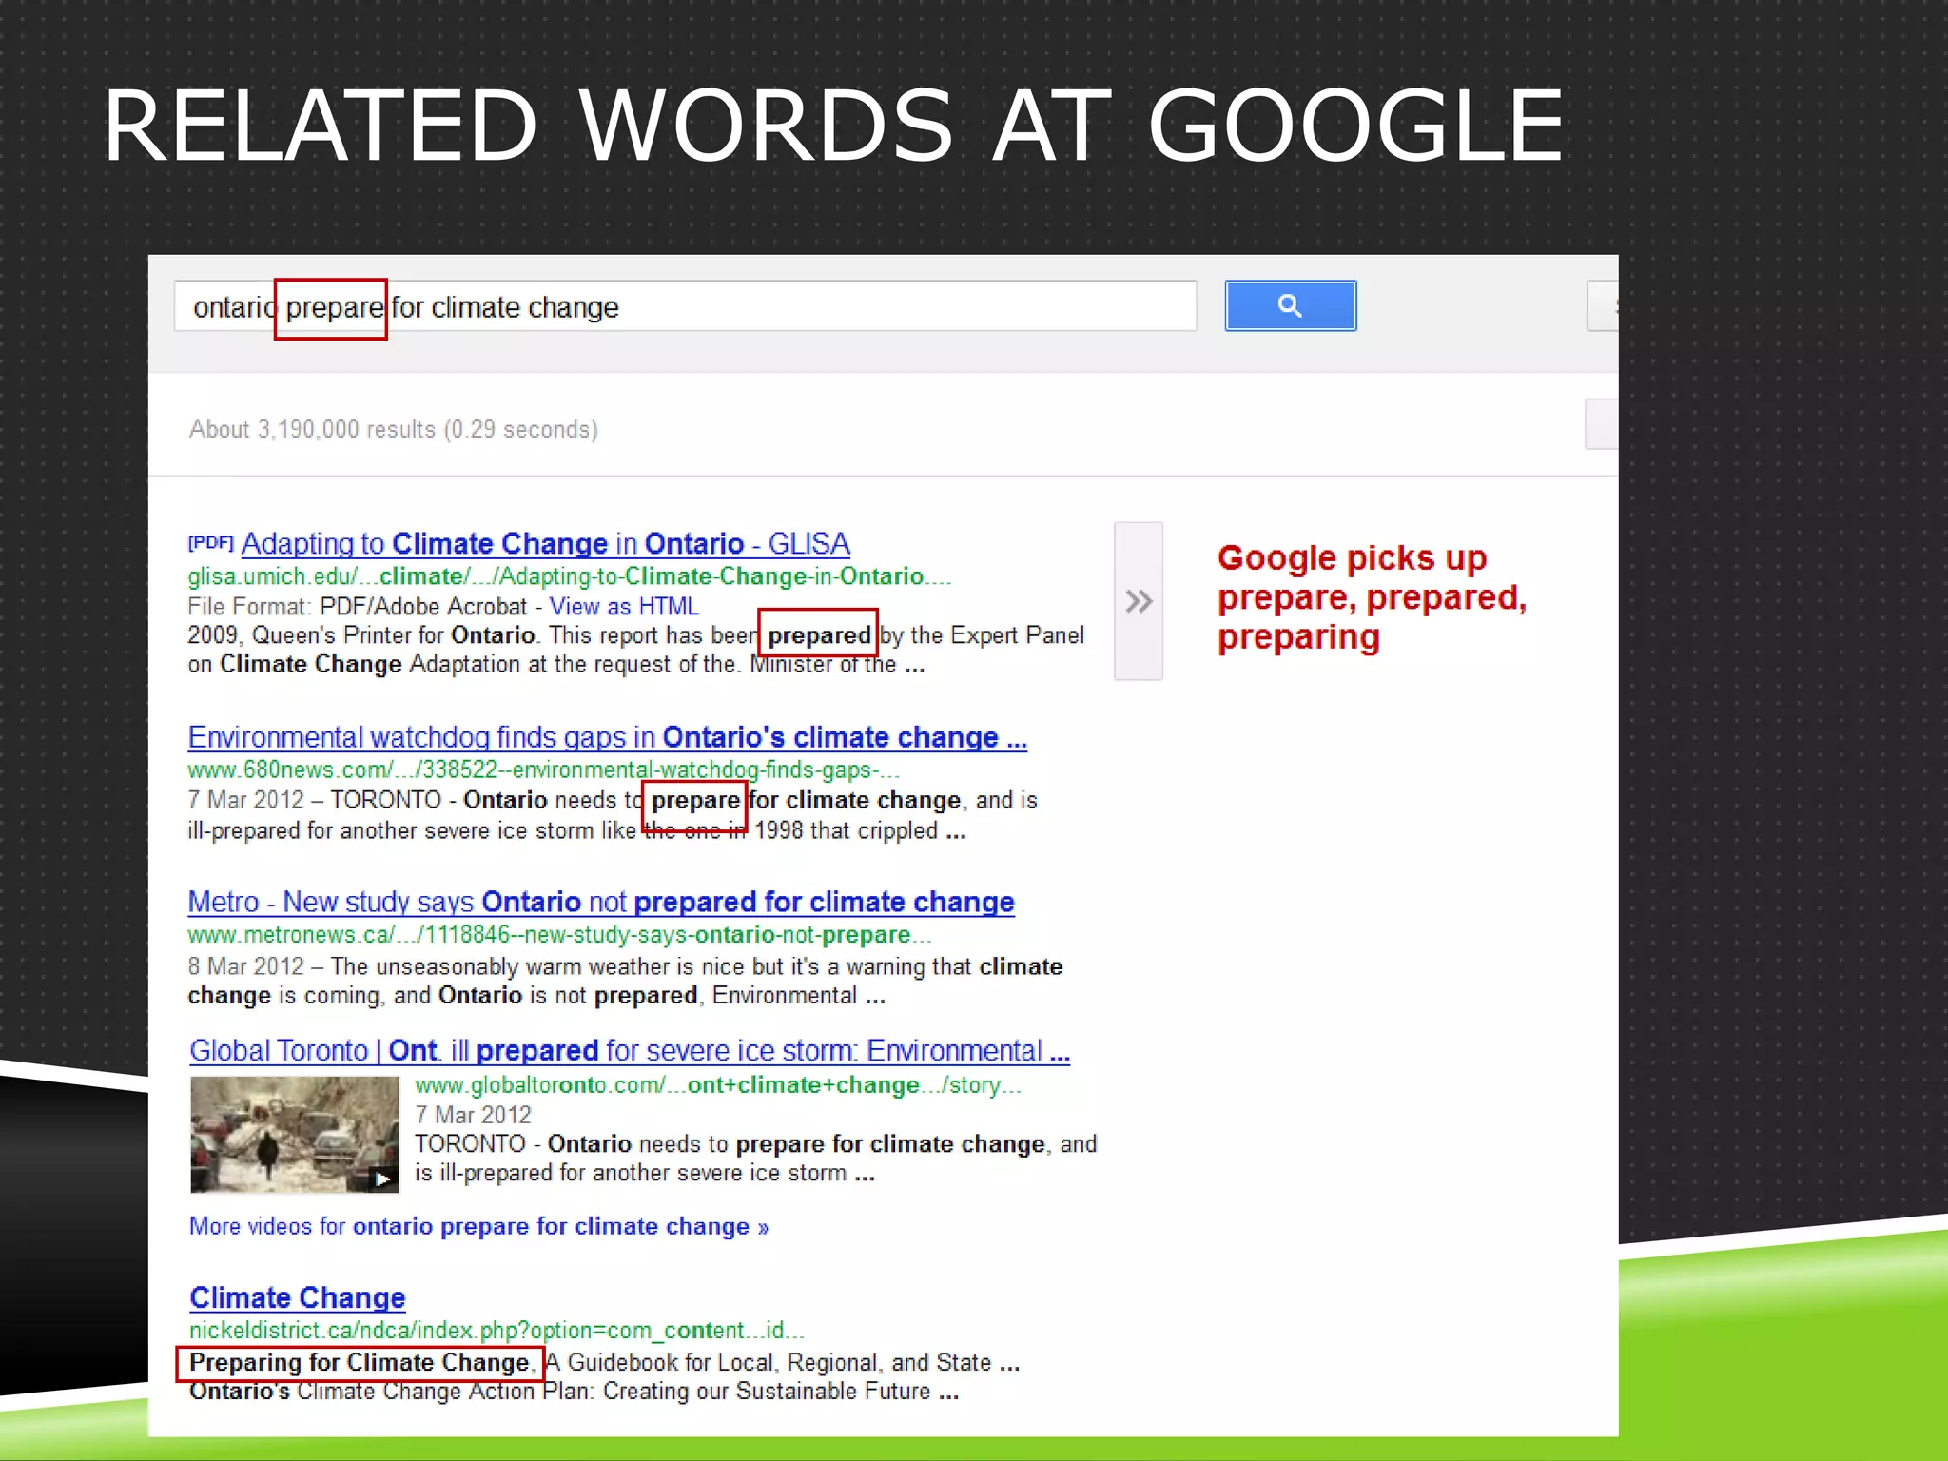
Task: Open Metro New study says Ontario result
Action: (601, 902)
